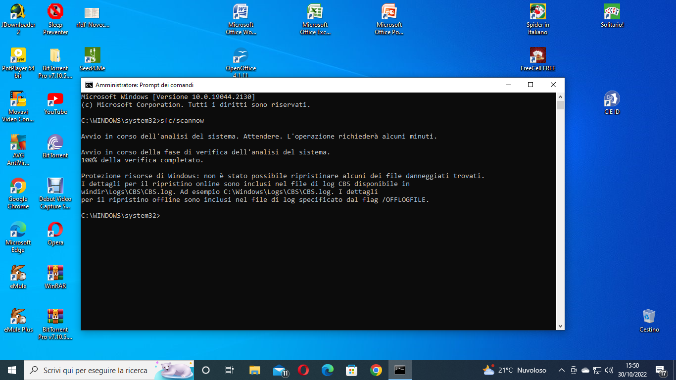The width and height of the screenshot is (676, 380).
Task: Open the 21°C Nuvoloso weather widget
Action: [x=515, y=370]
